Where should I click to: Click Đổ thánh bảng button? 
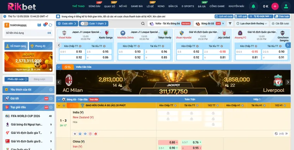[x=16, y=46]
